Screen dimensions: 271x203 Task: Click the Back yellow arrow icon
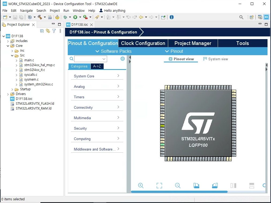pos(141,17)
